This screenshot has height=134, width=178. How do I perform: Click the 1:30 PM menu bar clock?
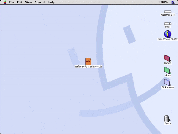click(163, 2)
